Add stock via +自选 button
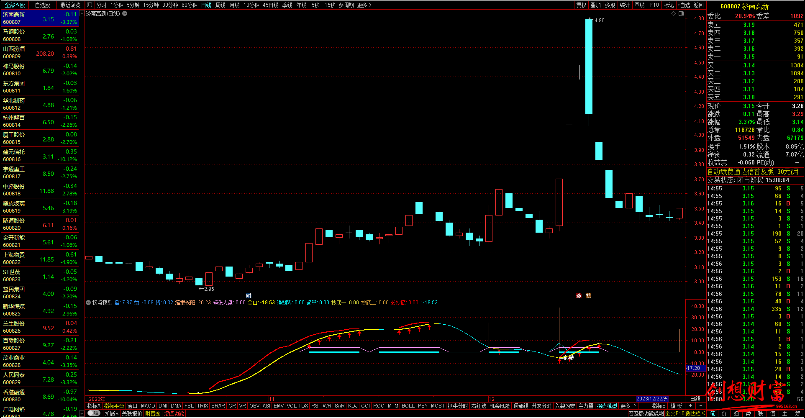The height and width of the screenshot is (418, 805). 685,5
